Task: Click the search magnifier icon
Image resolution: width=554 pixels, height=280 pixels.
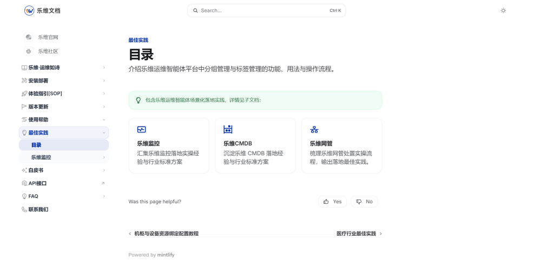Action: coord(195,11)
